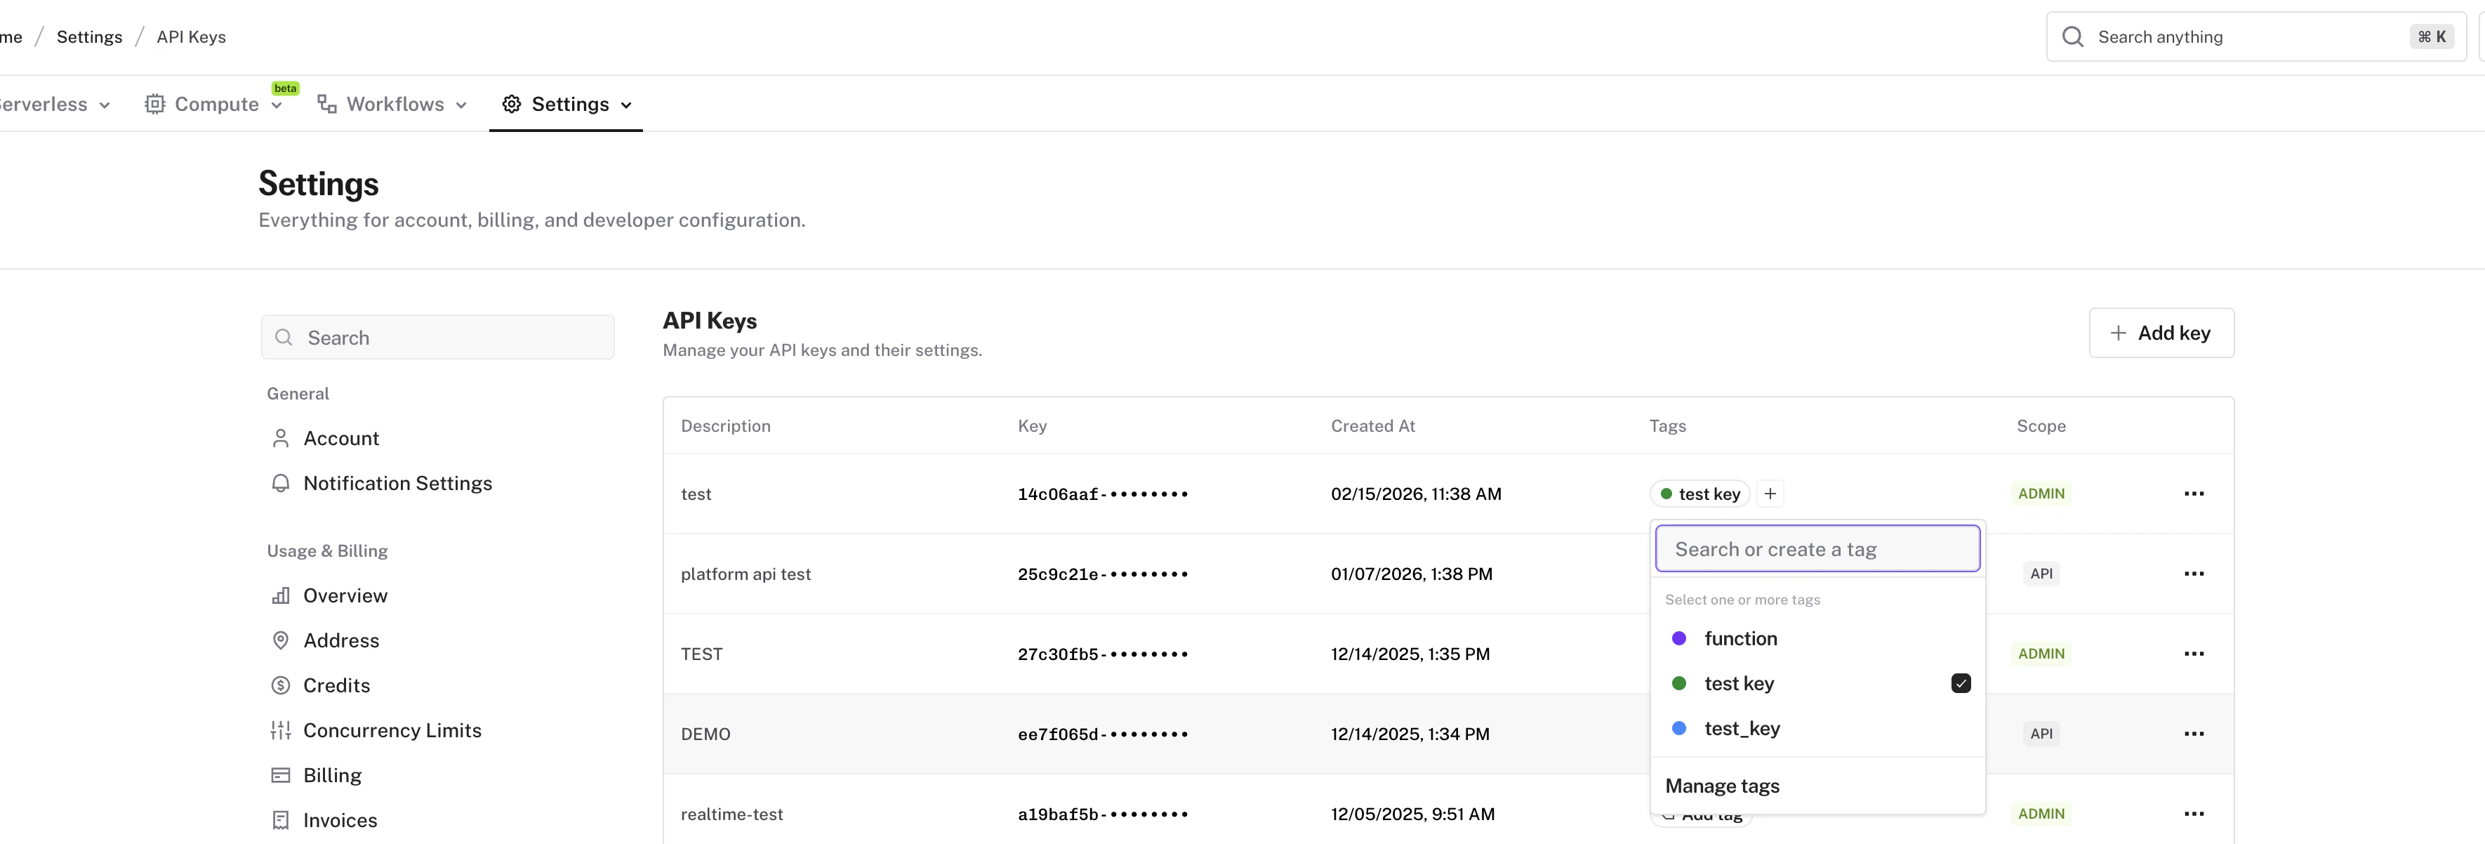The height and width of the screenshot is (844, 2485).
Task: Open Account settings via the person icon
Action: [281, 438]
